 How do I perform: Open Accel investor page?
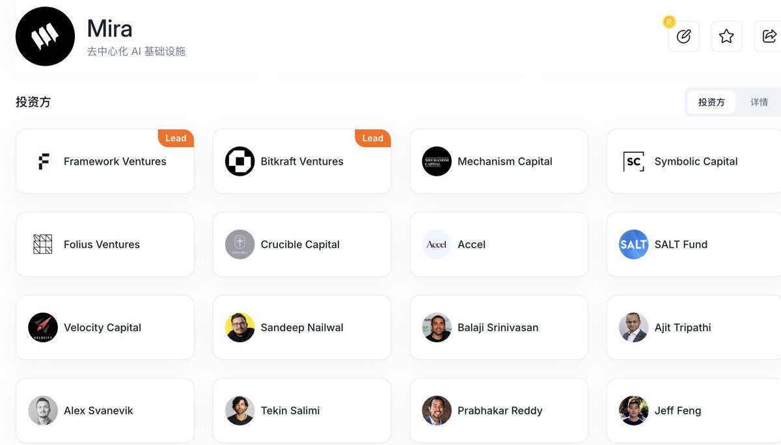click(499, 245)
